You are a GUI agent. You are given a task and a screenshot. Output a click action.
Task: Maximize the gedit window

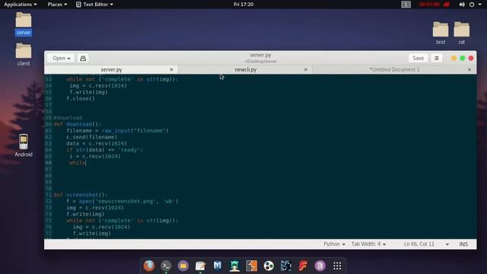[x=463, y=58]
